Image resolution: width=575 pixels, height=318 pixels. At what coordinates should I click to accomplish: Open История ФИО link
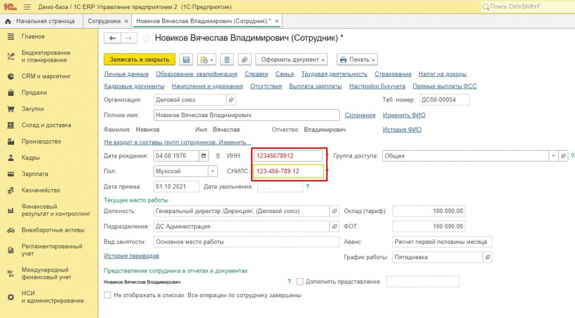point(402,130)
